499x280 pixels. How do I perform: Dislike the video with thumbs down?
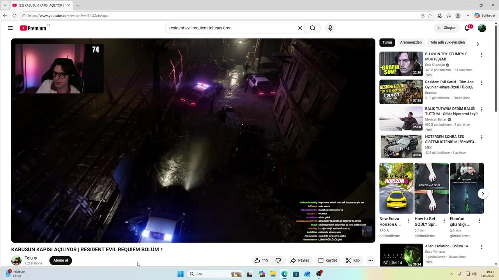278,261
